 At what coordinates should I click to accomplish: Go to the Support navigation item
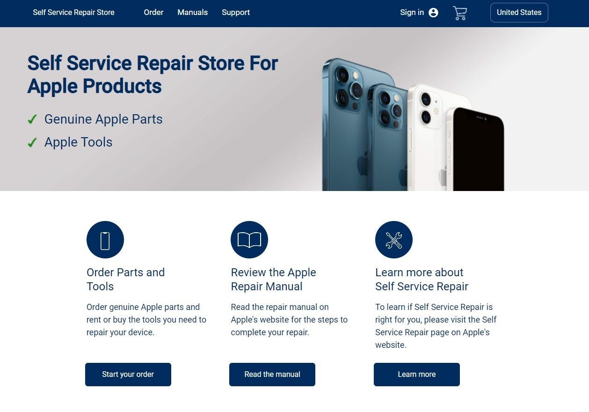tap(236, 13)
